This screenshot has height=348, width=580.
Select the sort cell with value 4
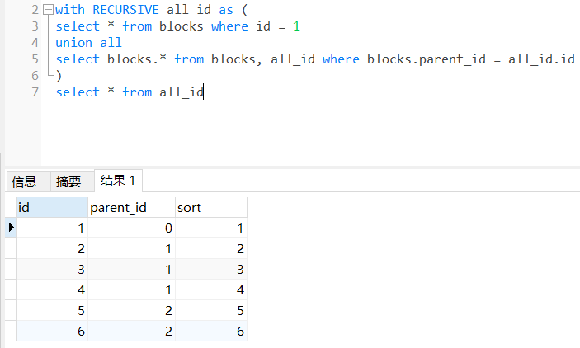(210, 289)
